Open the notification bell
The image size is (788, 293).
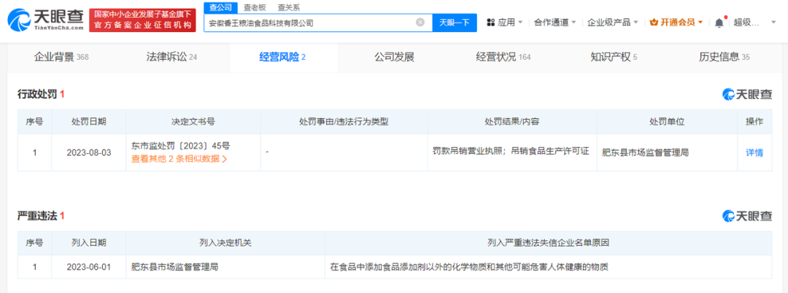point(719,23)
